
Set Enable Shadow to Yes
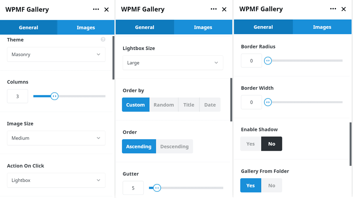(251, 144)
